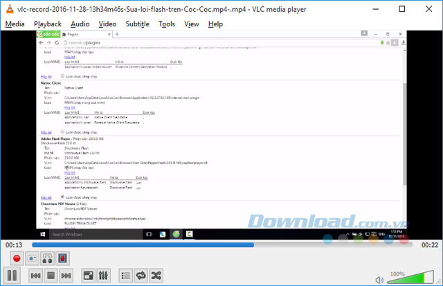The image size is (443, 286).
Task: Open the Help menu
Action: (215, 24)
